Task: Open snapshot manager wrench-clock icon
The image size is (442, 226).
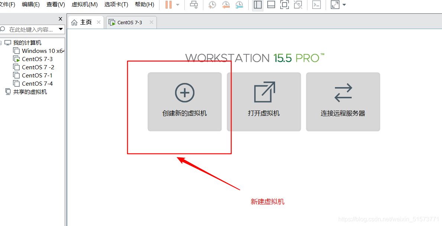Action: tap(239, 5)
